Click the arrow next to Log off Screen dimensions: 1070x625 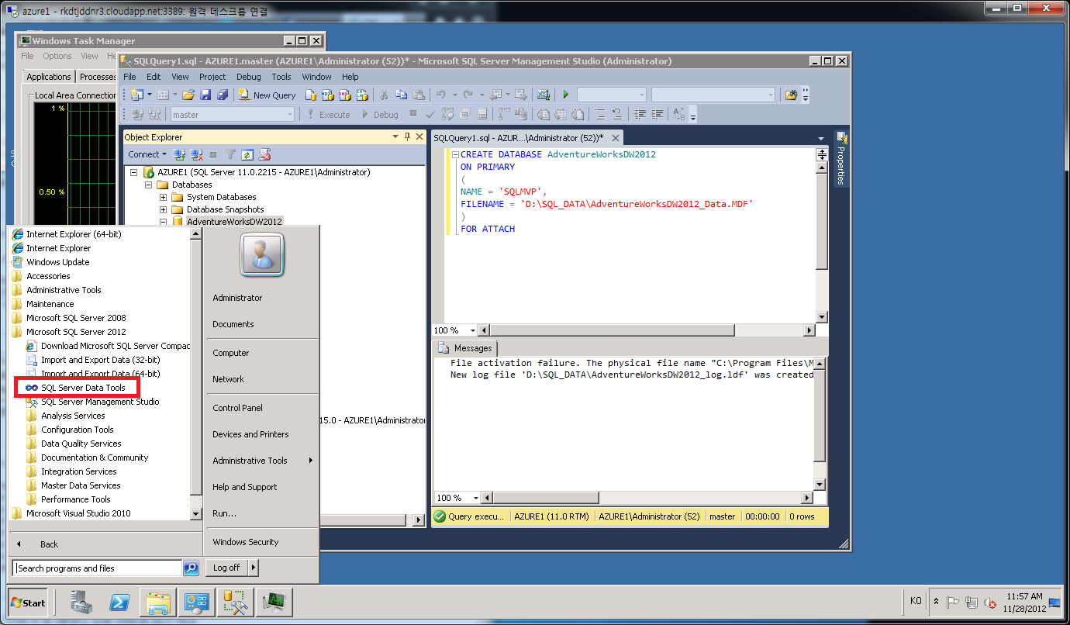(x=254, y=568)
